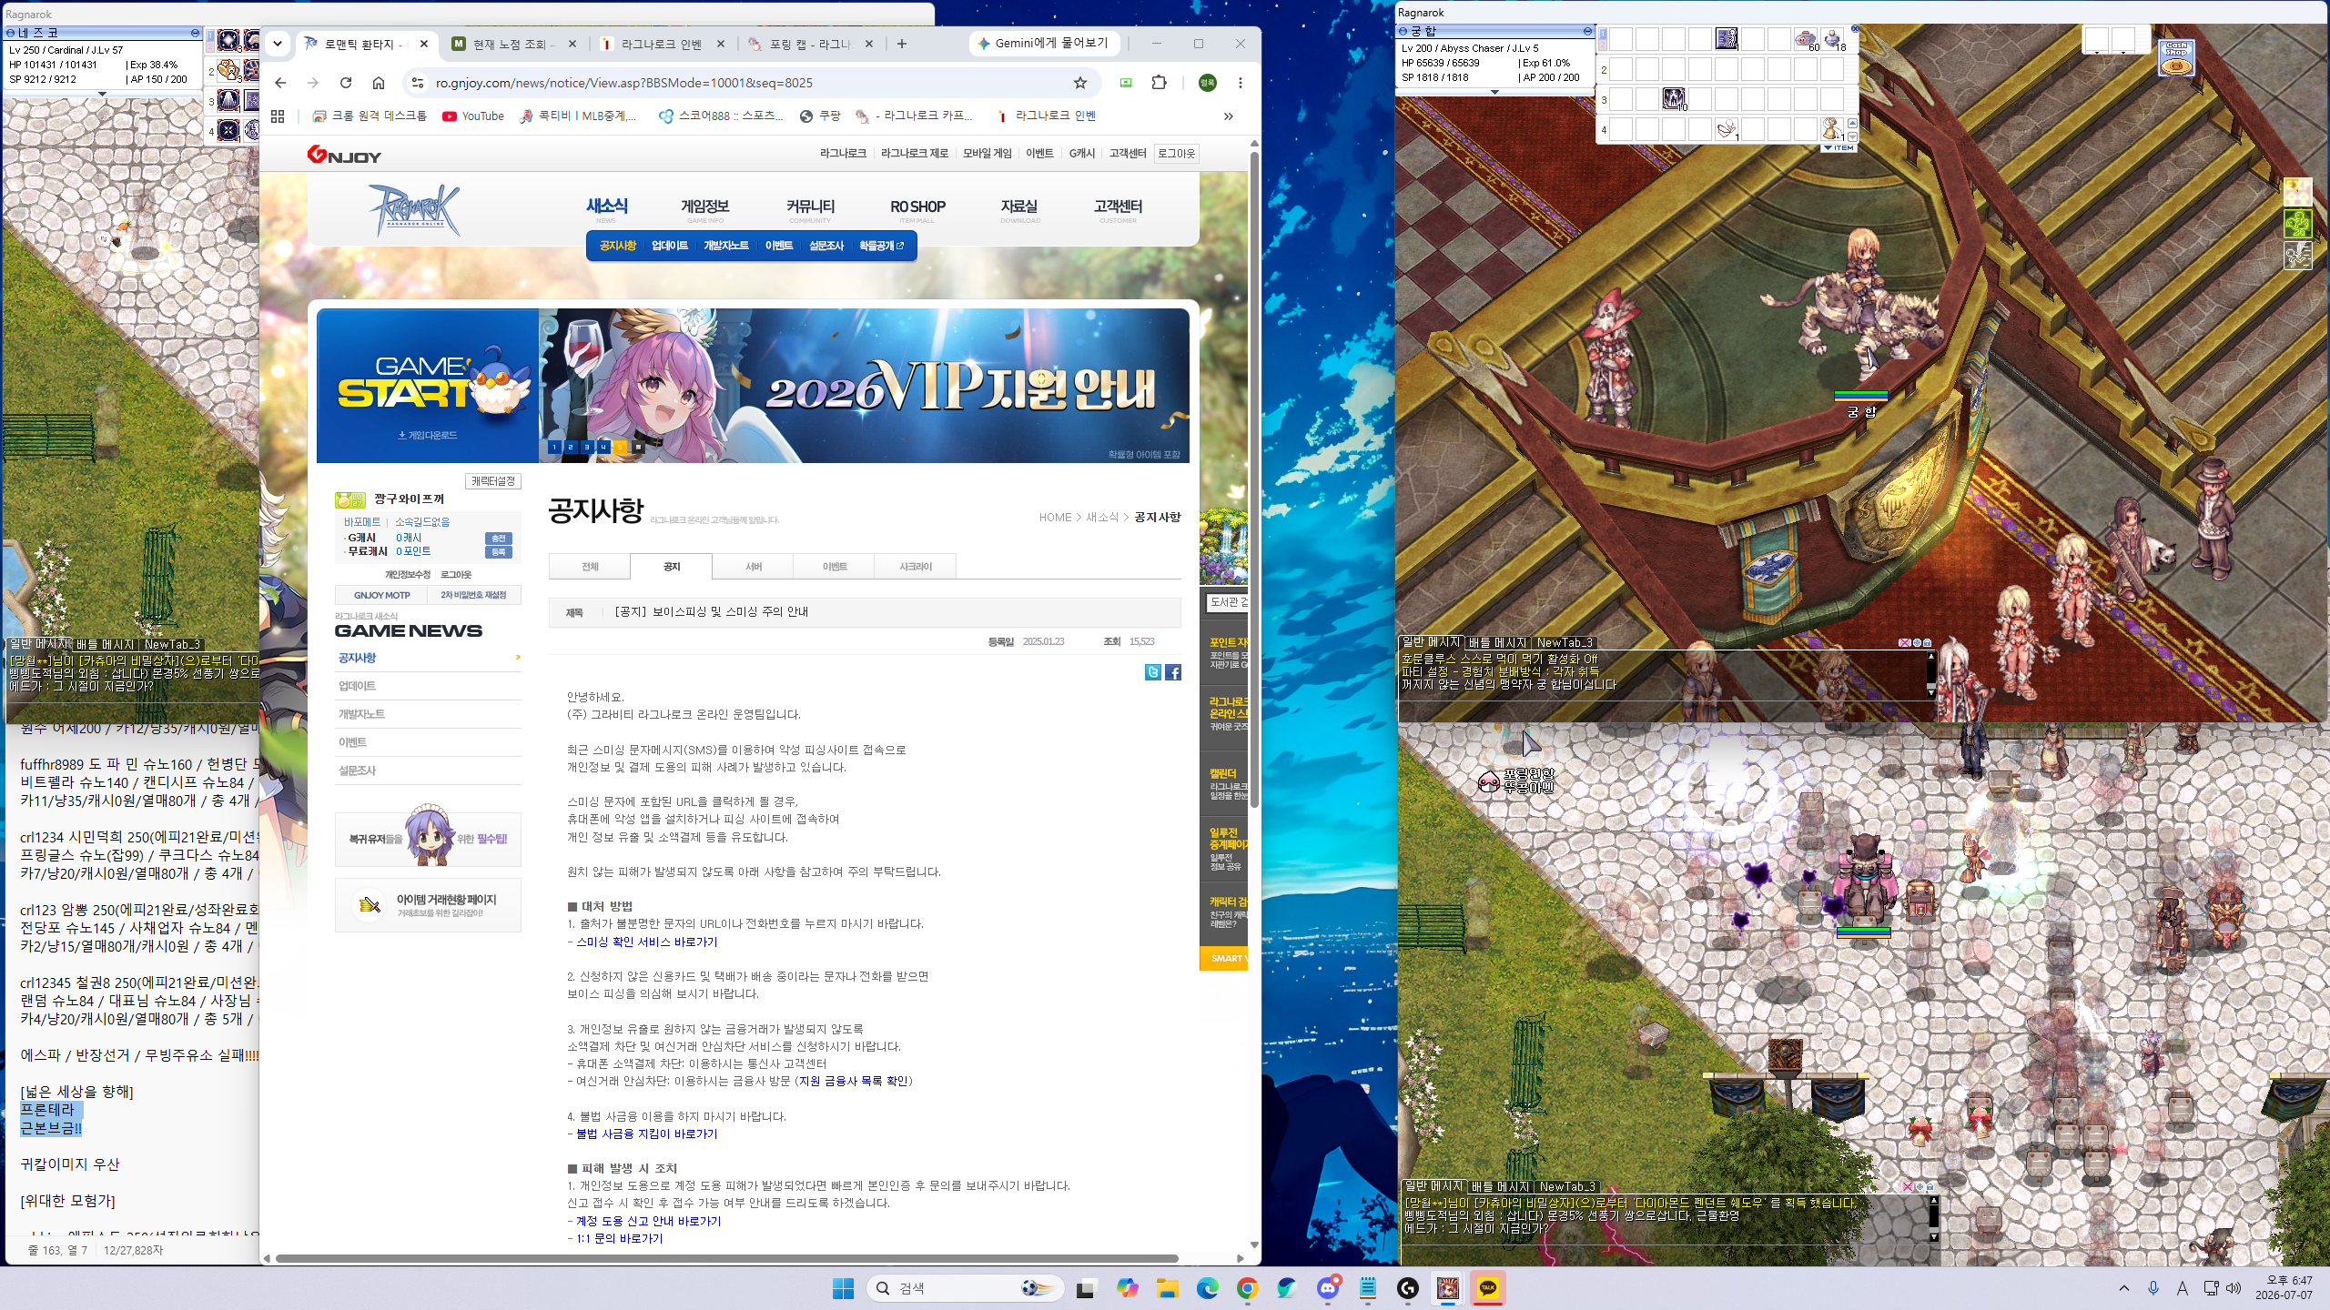Use the shell item in hotbar row 4
The width and height of the screenshot is (2330, 1310).
(1727, 129)
